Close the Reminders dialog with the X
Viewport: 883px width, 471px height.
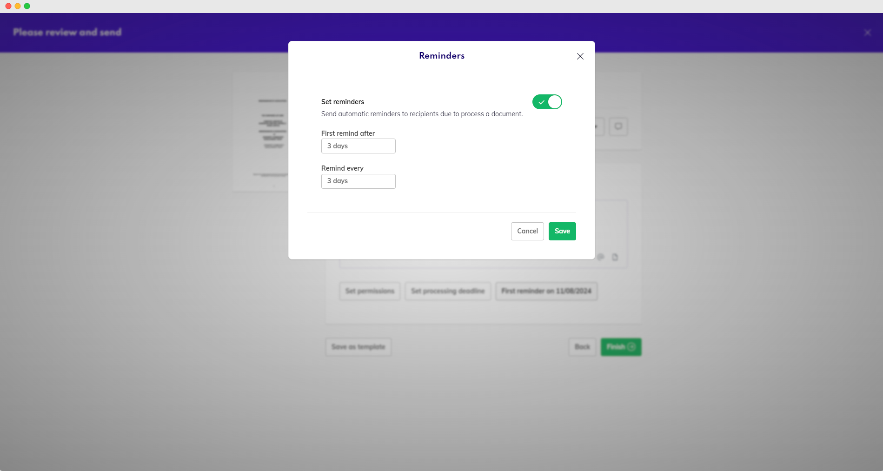tap(580, 56)
